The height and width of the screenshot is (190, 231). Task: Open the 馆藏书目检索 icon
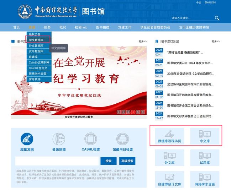point(122,139)
